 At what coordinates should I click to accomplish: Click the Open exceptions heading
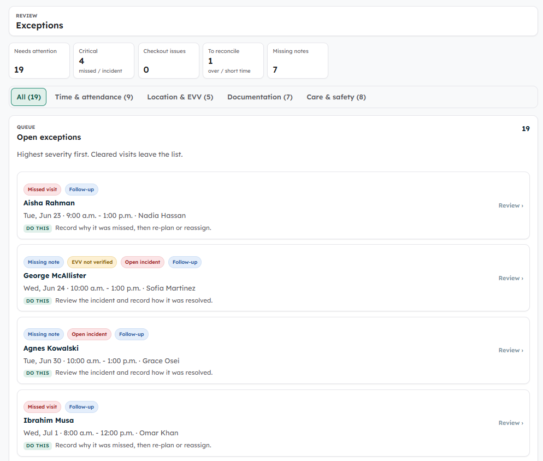point(49,137)
